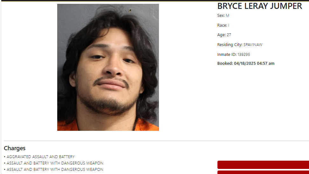This screenshot has height=174, width=309.
Task: Click the divider line above Charges
Action: coord(156,141)
